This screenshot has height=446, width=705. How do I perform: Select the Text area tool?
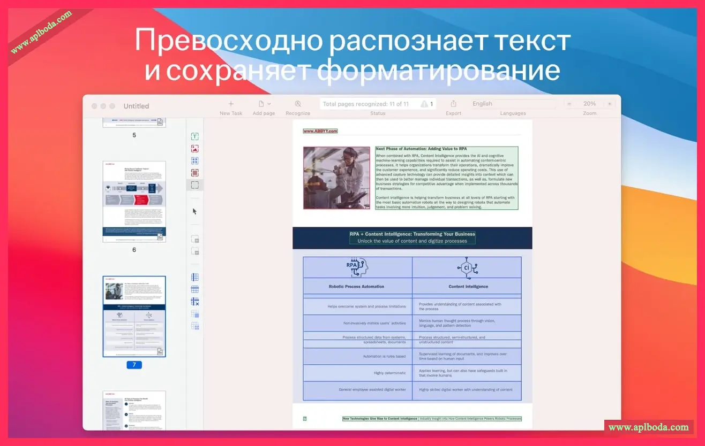click(194, 136)
